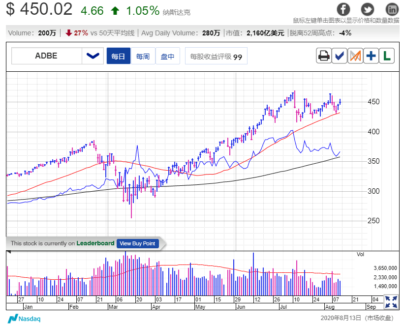The height and width of the screenshot is (324, 404).
Task: Click the Aug month marker
Action: (x=330, y=307)
